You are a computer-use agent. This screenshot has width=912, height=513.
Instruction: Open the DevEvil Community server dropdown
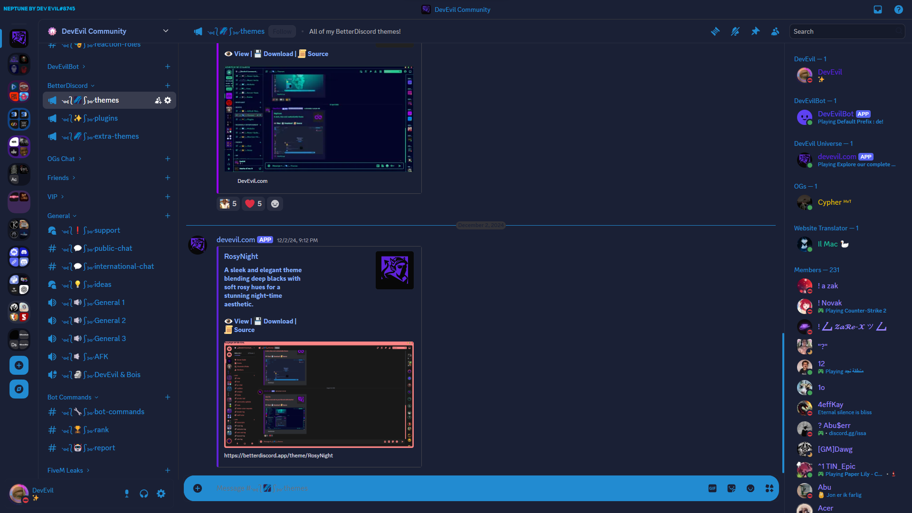click(166, 31)
